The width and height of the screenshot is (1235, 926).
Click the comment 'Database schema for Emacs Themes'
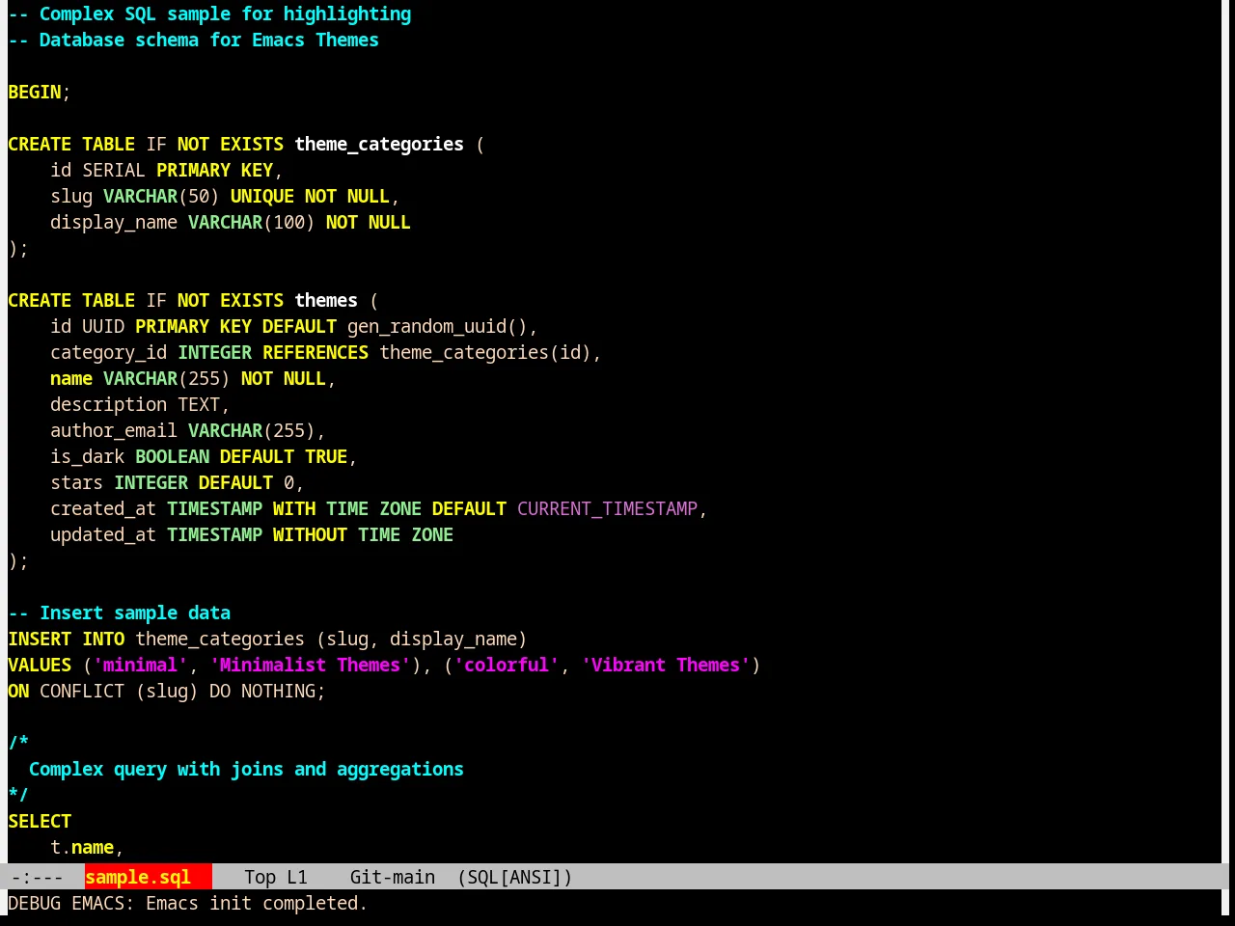193,40
